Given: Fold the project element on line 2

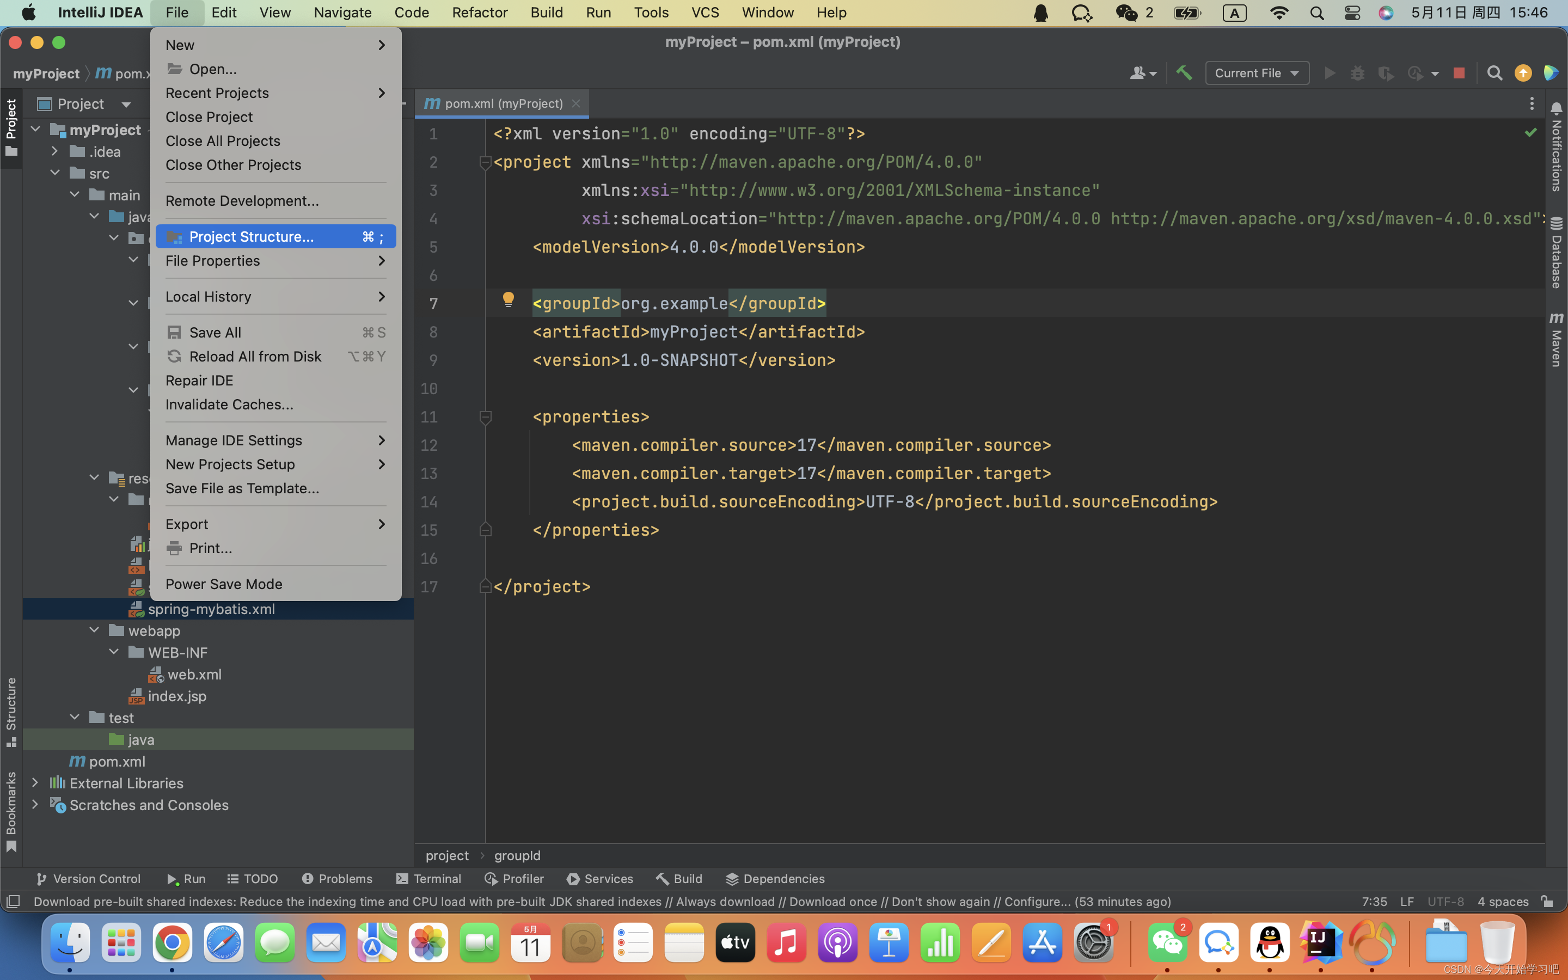Looking at the screenshot, I should pos(485,162).
